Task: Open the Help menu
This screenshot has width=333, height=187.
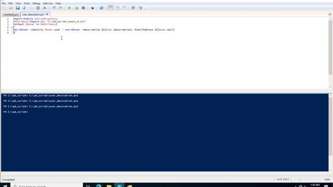Action: coord(58,4)
